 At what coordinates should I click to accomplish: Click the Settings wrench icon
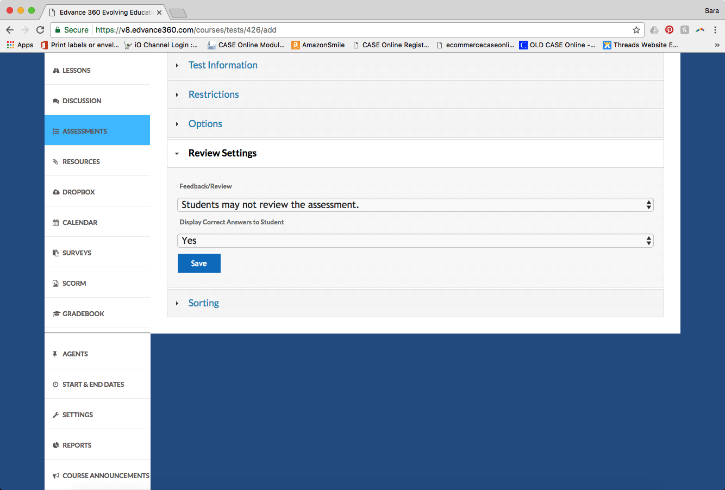coord(55,415)
